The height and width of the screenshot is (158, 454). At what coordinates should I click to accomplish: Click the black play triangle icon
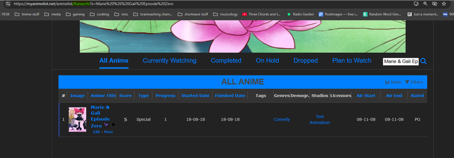(x=114, y=124)
